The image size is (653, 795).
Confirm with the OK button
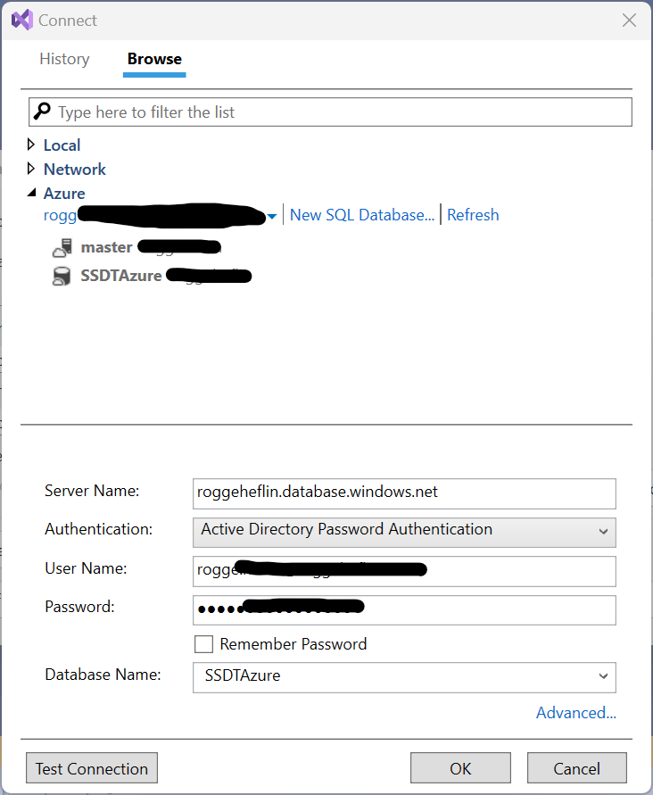[x=460, y=768]
